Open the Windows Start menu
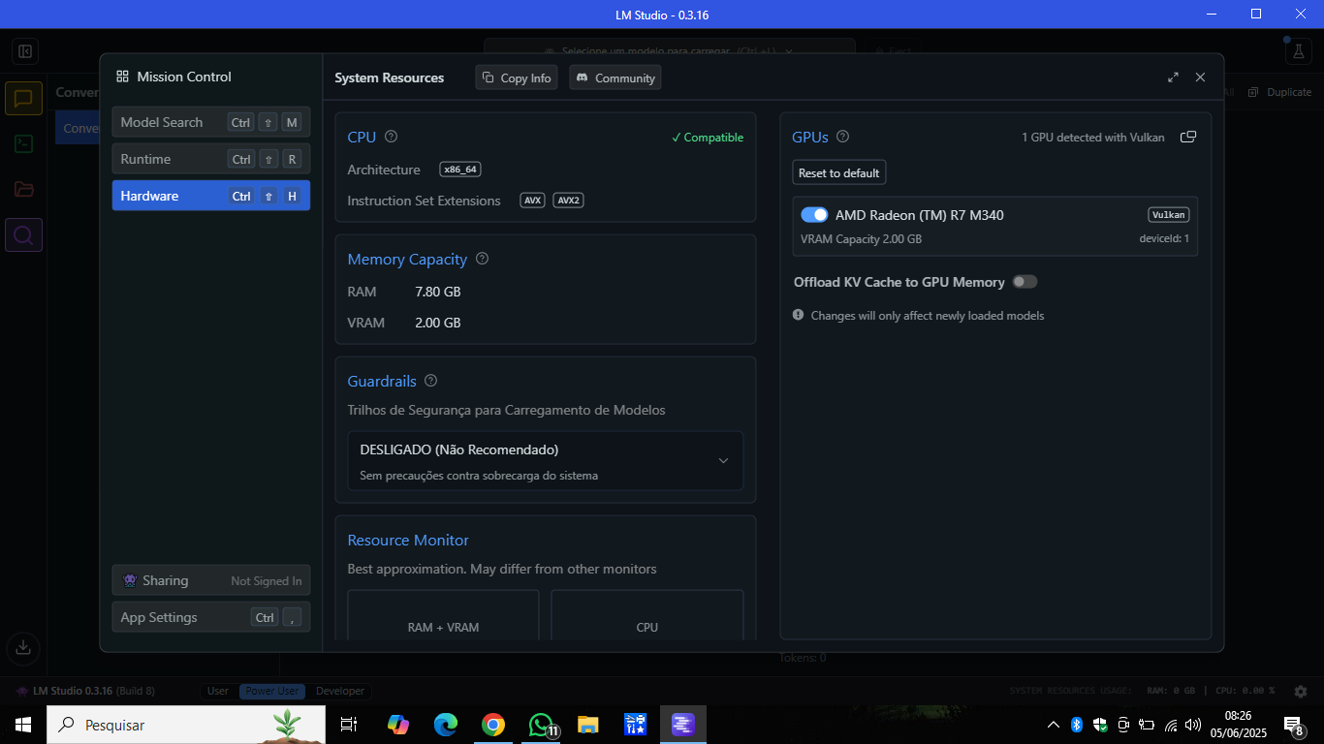This screenshot has width=1324, height=744. point(23,725)
